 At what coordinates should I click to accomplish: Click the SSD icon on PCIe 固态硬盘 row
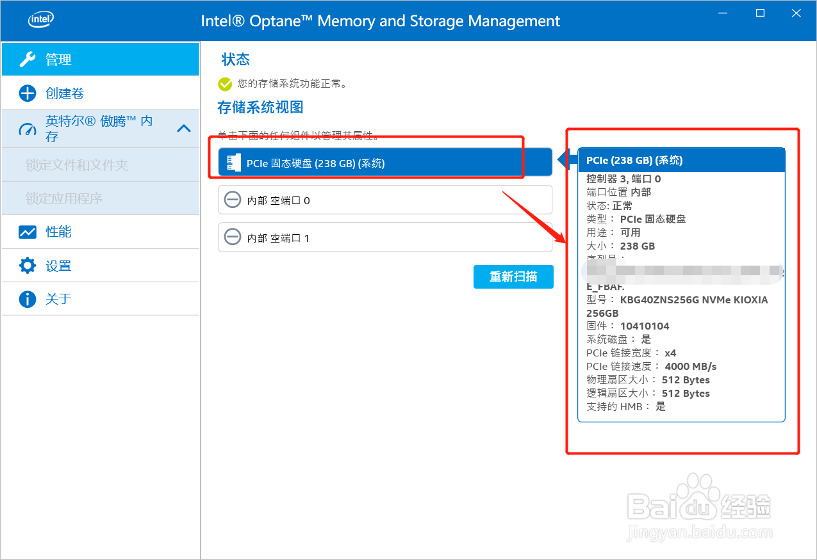[x=234, y=163]
